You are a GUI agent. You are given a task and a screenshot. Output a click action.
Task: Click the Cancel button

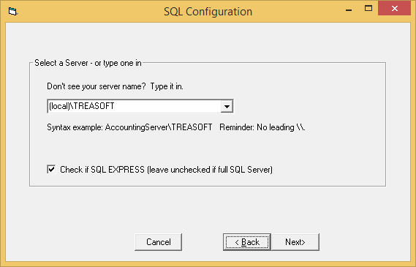coord(159,242)
